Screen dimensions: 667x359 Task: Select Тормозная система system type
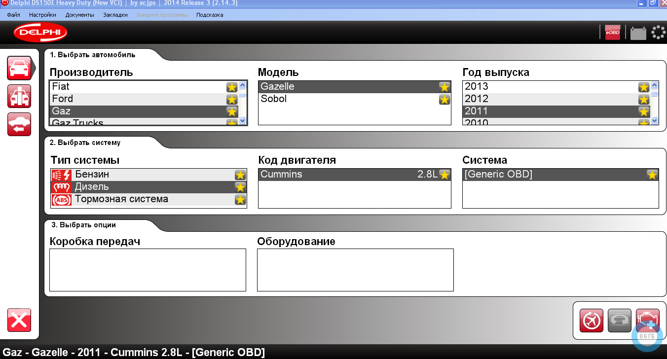point(148,199)
